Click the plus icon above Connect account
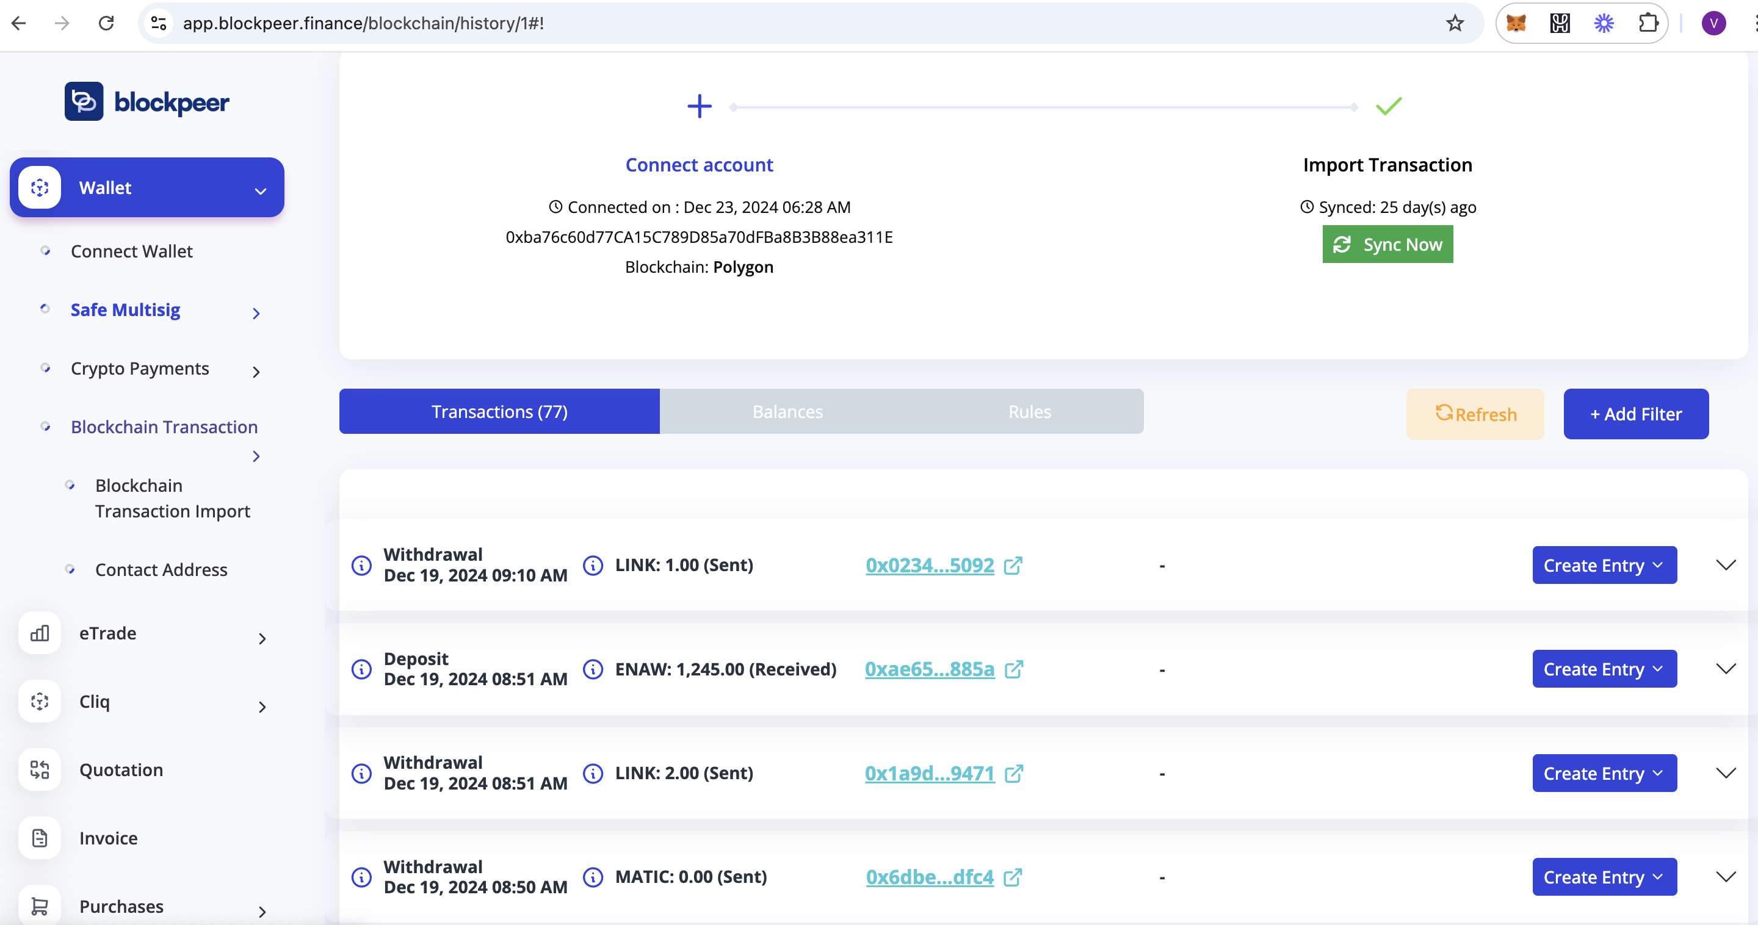This screenshot has height=925, width=1758. pos(699,106)
